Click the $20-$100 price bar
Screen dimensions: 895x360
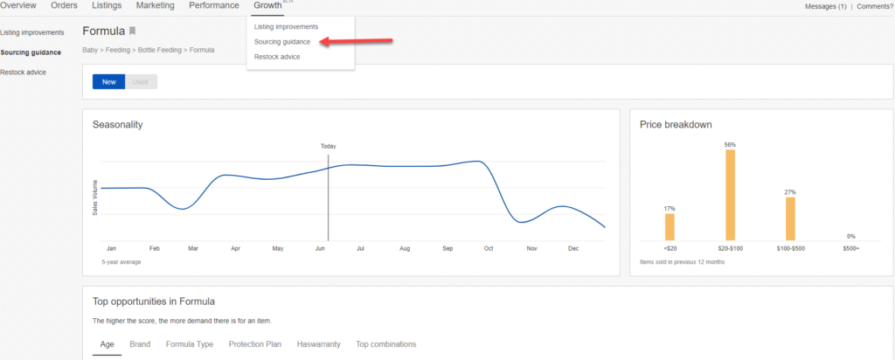(730, 195)
